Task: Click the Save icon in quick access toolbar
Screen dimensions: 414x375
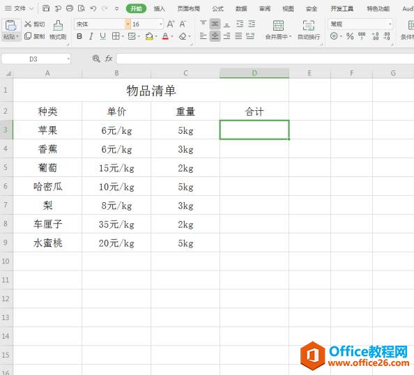Action: (x=46, y=8)
